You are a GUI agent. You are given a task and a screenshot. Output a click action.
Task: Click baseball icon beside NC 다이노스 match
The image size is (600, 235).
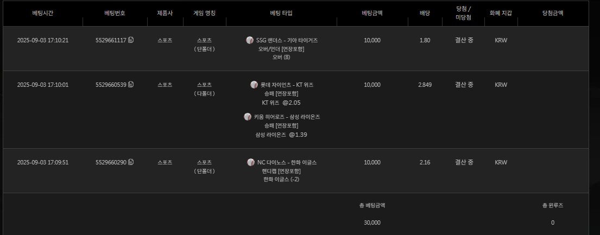[251, 162]
